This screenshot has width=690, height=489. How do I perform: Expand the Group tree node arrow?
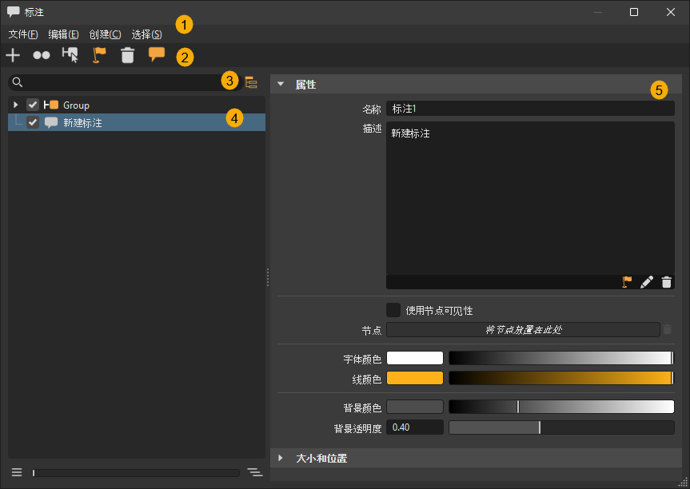(x=15, y=105)
